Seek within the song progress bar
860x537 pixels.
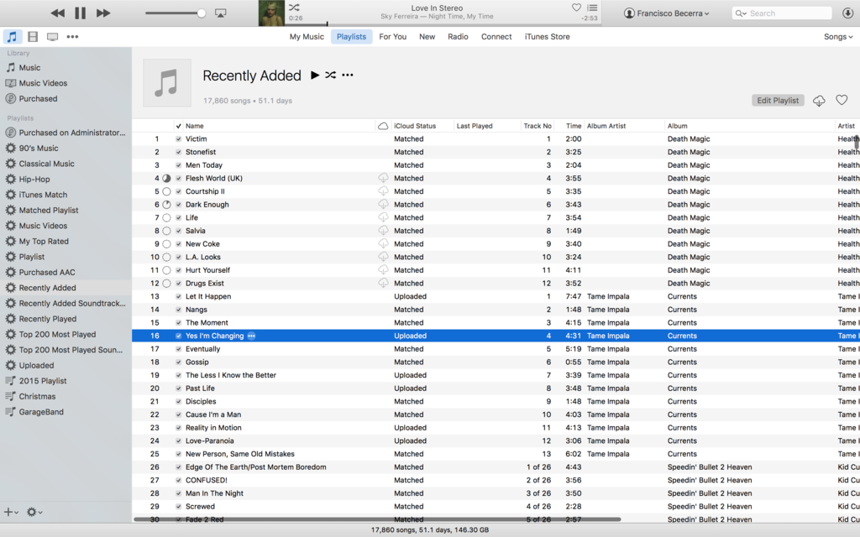[443, 23]
